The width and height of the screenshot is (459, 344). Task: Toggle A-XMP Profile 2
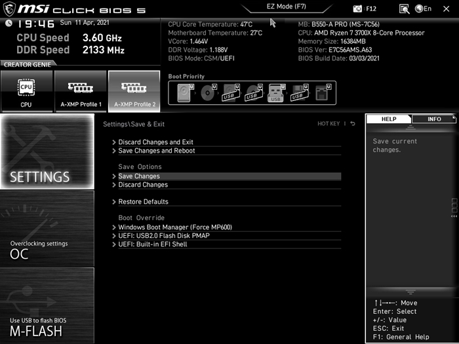(x=134, y=91)
